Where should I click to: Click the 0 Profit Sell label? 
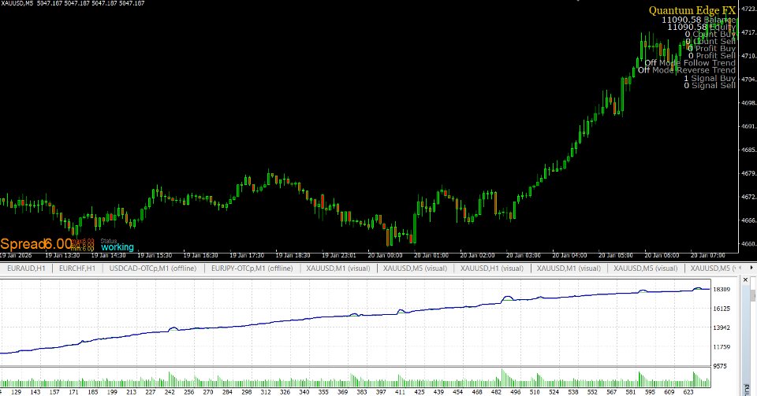tap(711, 56)
